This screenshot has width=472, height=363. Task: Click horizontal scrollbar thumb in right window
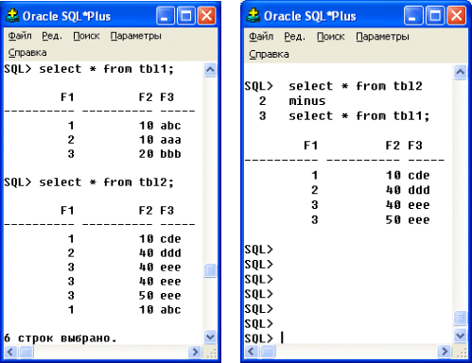268,351
